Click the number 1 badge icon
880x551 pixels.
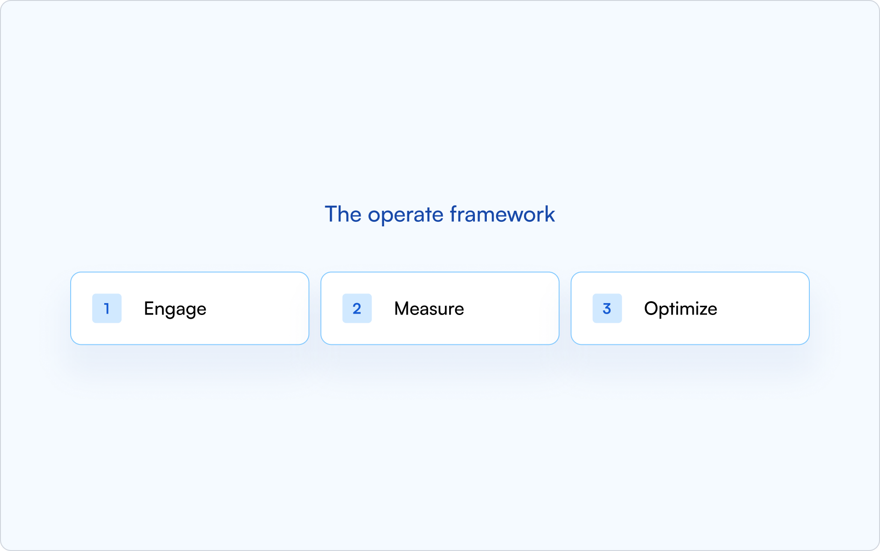click(x=107, y=309)
